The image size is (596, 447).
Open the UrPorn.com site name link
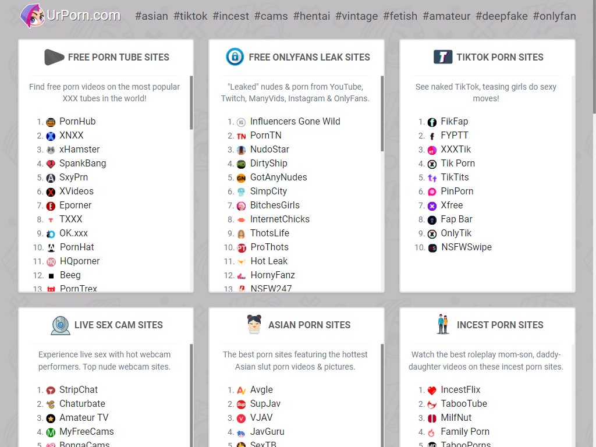click(84, 16)
